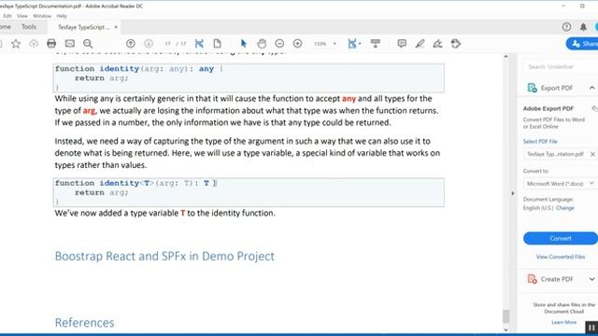The height and width of the screenshot is (336, 598).
Task: Switch to the Tools tab
Action: (29, 27)
